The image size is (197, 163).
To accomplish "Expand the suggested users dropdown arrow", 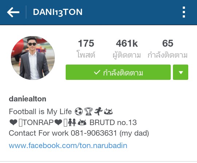I will point(181,72).
